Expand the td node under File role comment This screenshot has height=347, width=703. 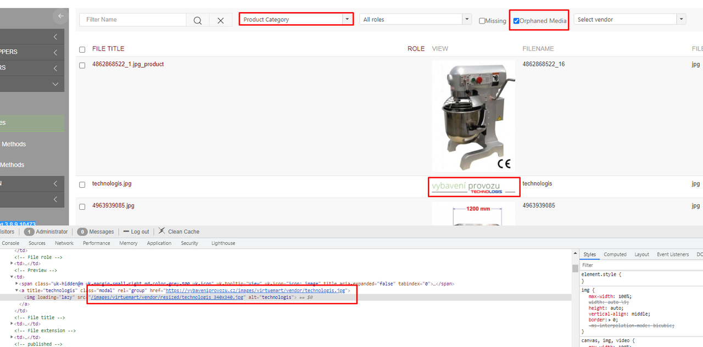pyautogui.click(x=12, y=264)
